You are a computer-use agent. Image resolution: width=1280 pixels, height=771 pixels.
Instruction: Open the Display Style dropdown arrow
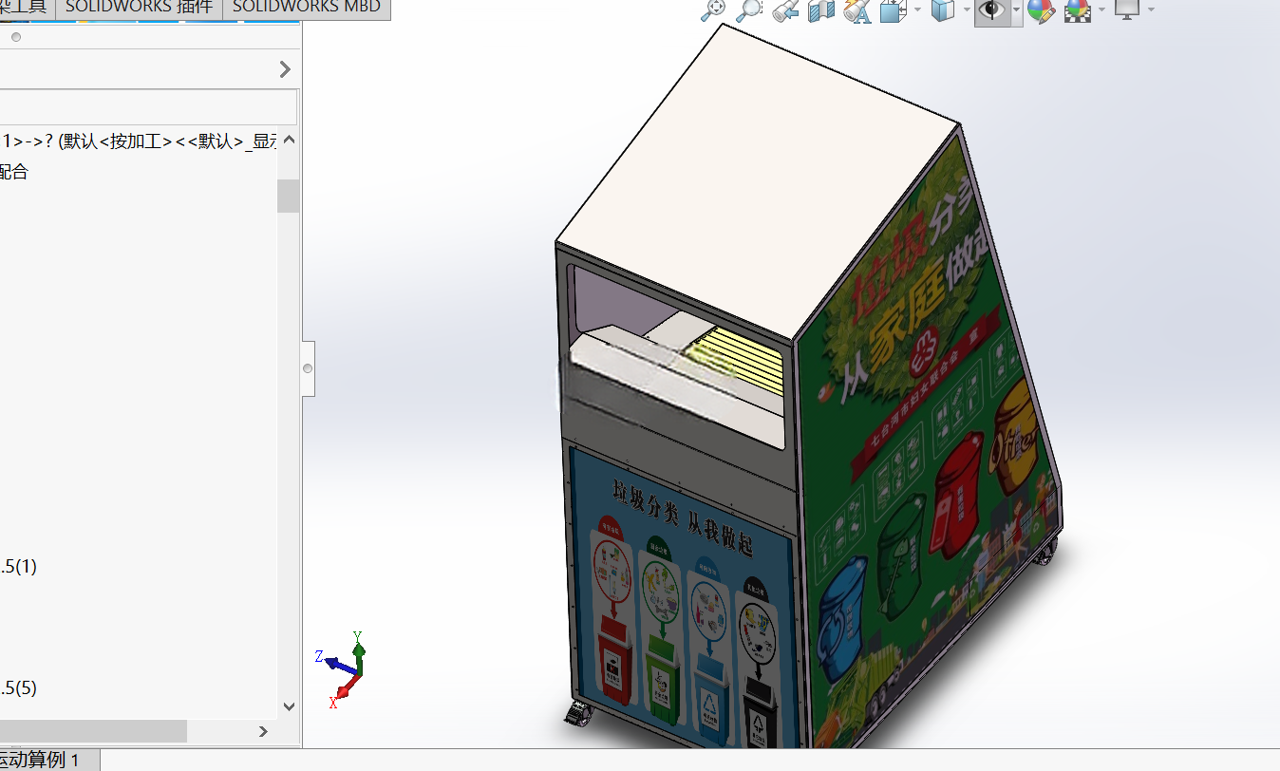pyautogui.click(x=966, y=10)
